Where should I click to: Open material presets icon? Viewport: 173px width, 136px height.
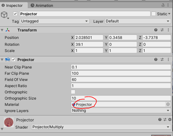coord(165,120)
